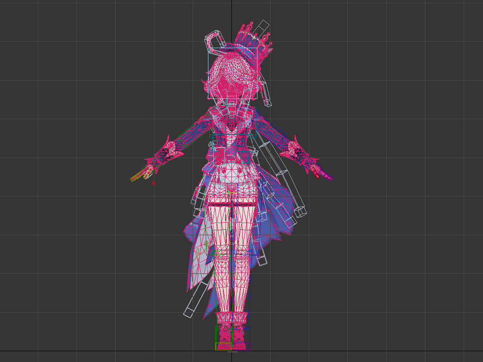
Task: Select the spiked glove on the blue-boned arm
Action: [300, 152]
